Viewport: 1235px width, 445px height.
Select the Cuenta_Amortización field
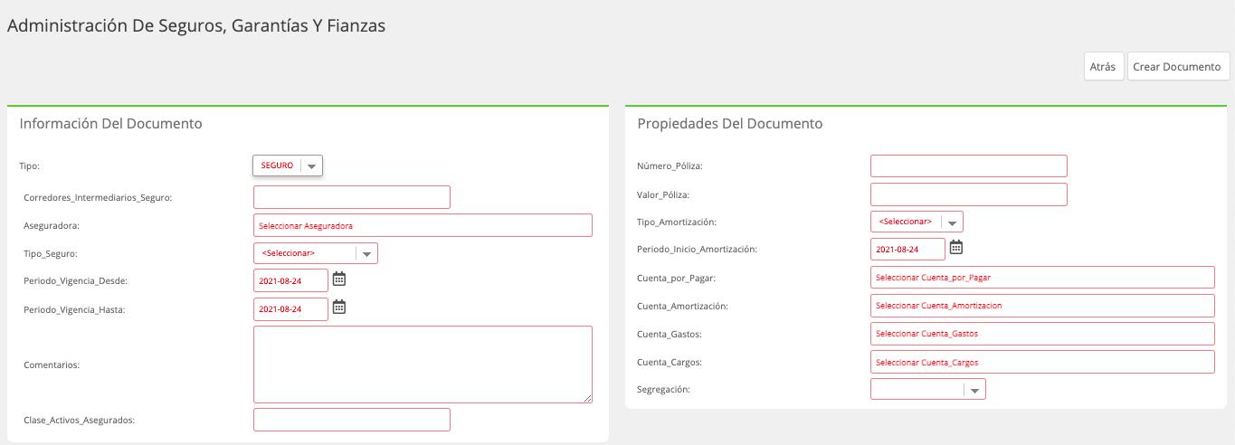[1042, 306]
